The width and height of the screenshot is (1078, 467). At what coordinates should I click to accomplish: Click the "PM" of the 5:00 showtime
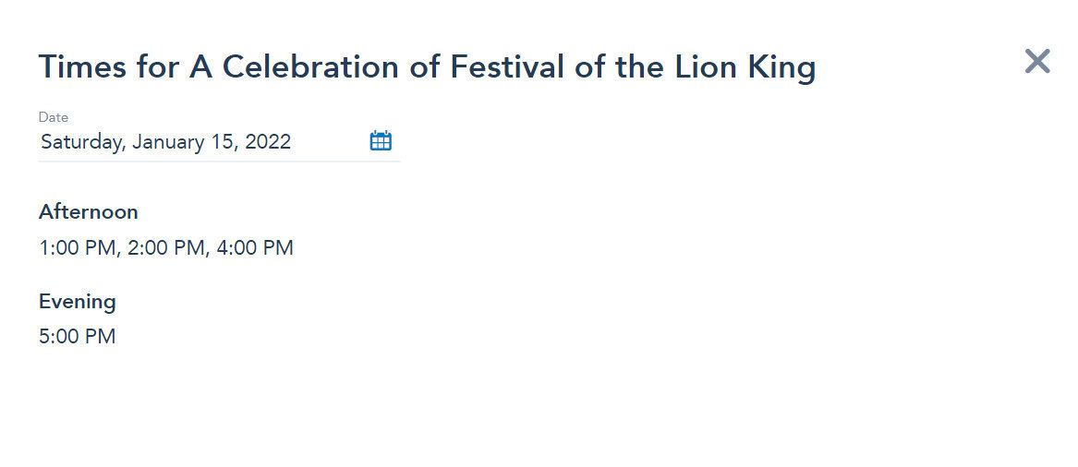[101, 337]
